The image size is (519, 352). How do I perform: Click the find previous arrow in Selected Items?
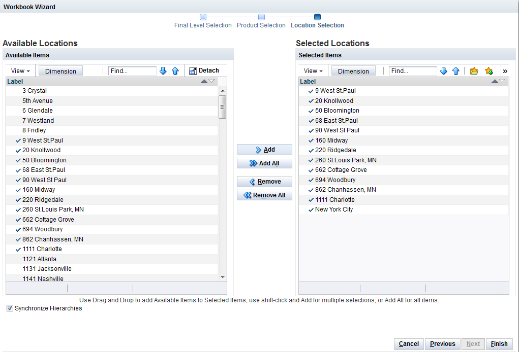coord(456,71)
